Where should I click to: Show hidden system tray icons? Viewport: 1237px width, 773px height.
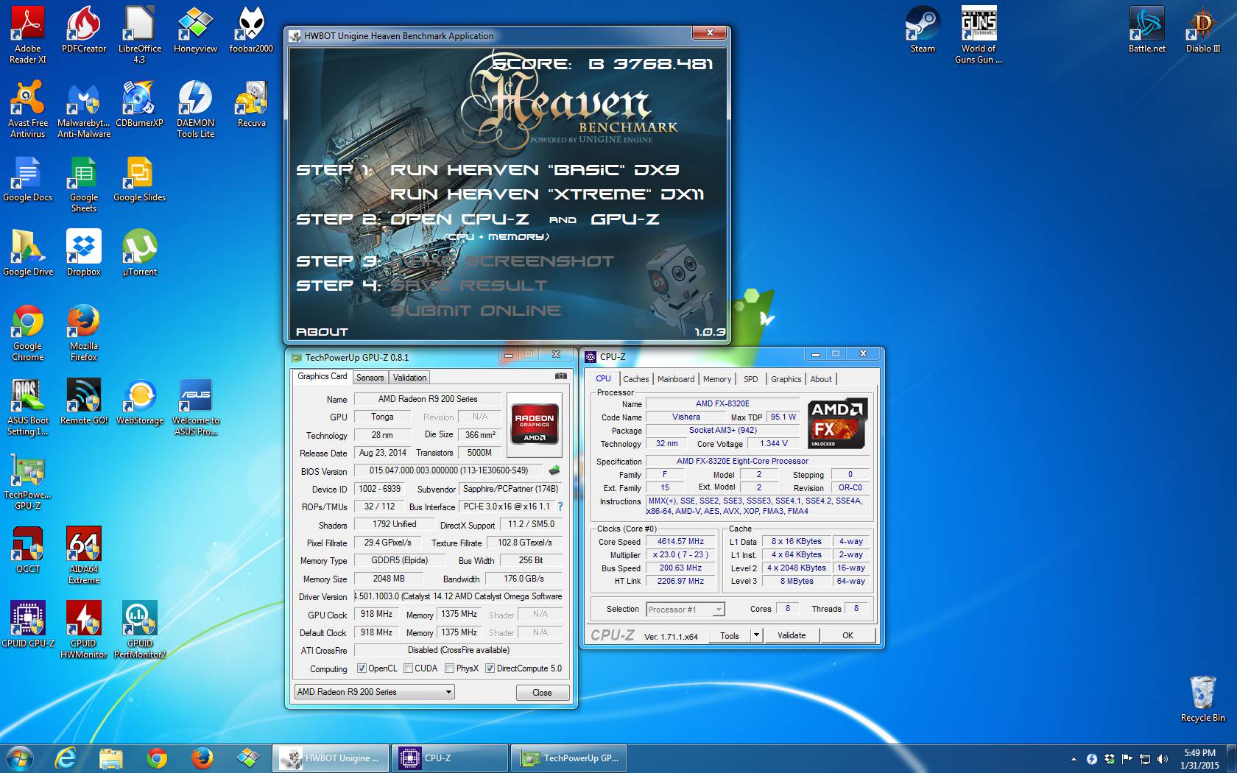point(1073,758)
